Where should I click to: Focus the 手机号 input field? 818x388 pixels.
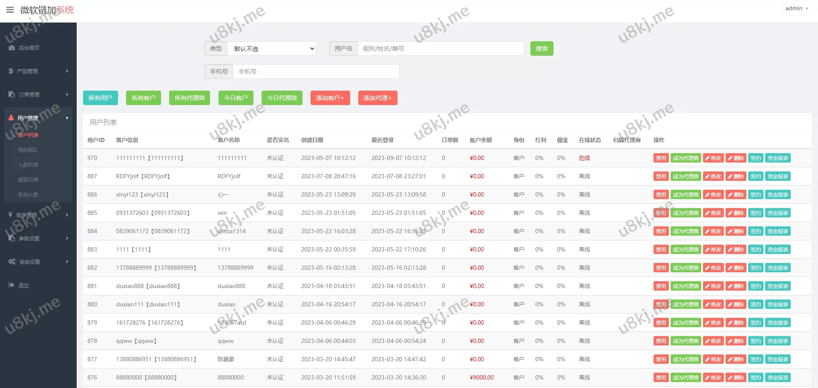click(316, 71)
